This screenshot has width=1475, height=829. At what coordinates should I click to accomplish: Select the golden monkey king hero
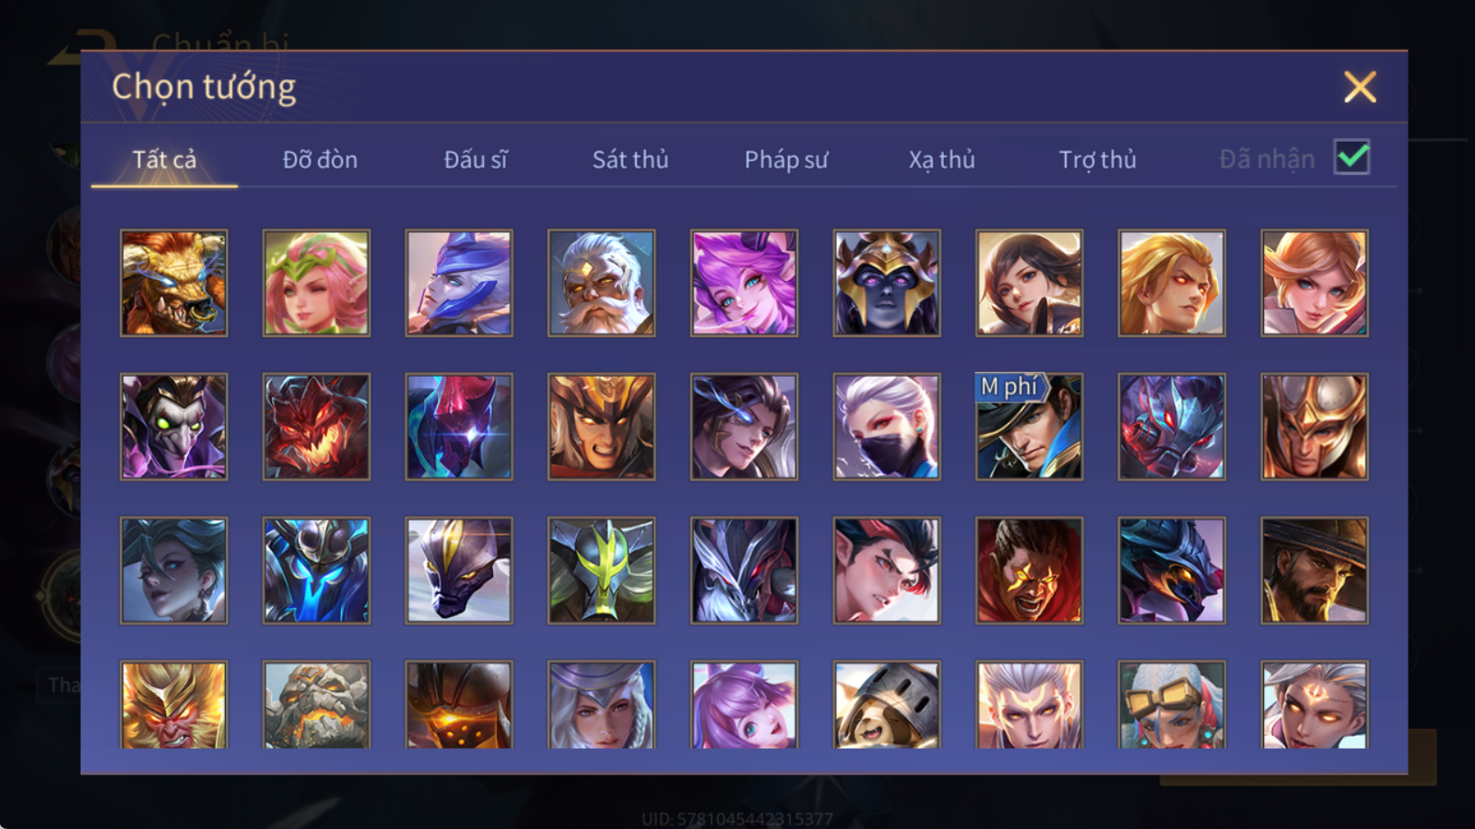tap(173, 705)
